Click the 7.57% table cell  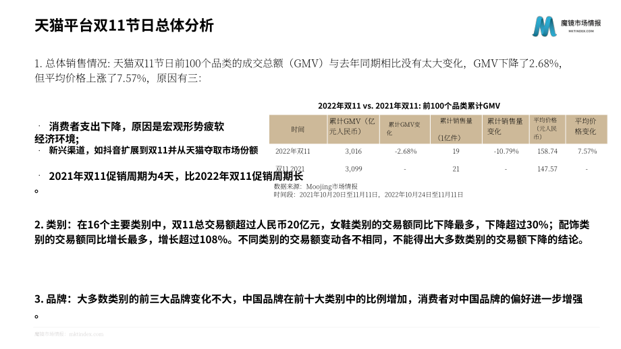[587, 151]
